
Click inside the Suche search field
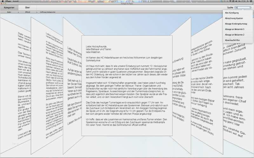243,7
